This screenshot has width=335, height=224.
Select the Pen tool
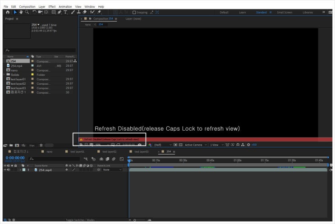click(x=60, y=12)
